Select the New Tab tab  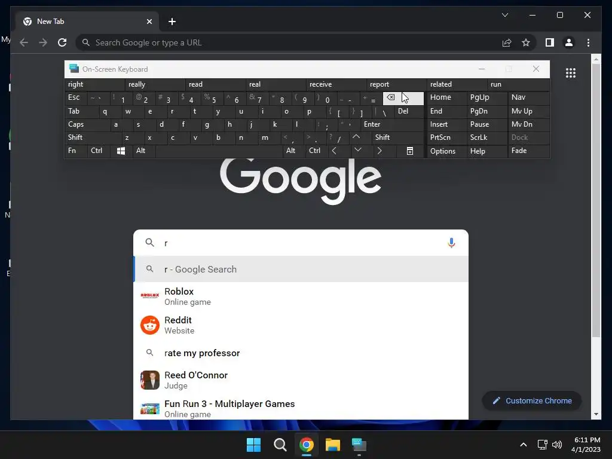coord(87,22)
